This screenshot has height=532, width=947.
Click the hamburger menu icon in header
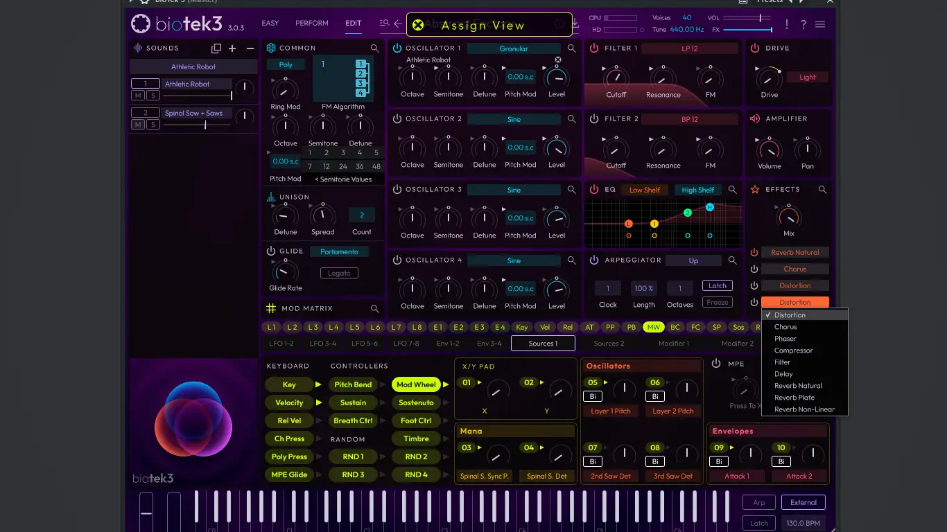point(820,24)
